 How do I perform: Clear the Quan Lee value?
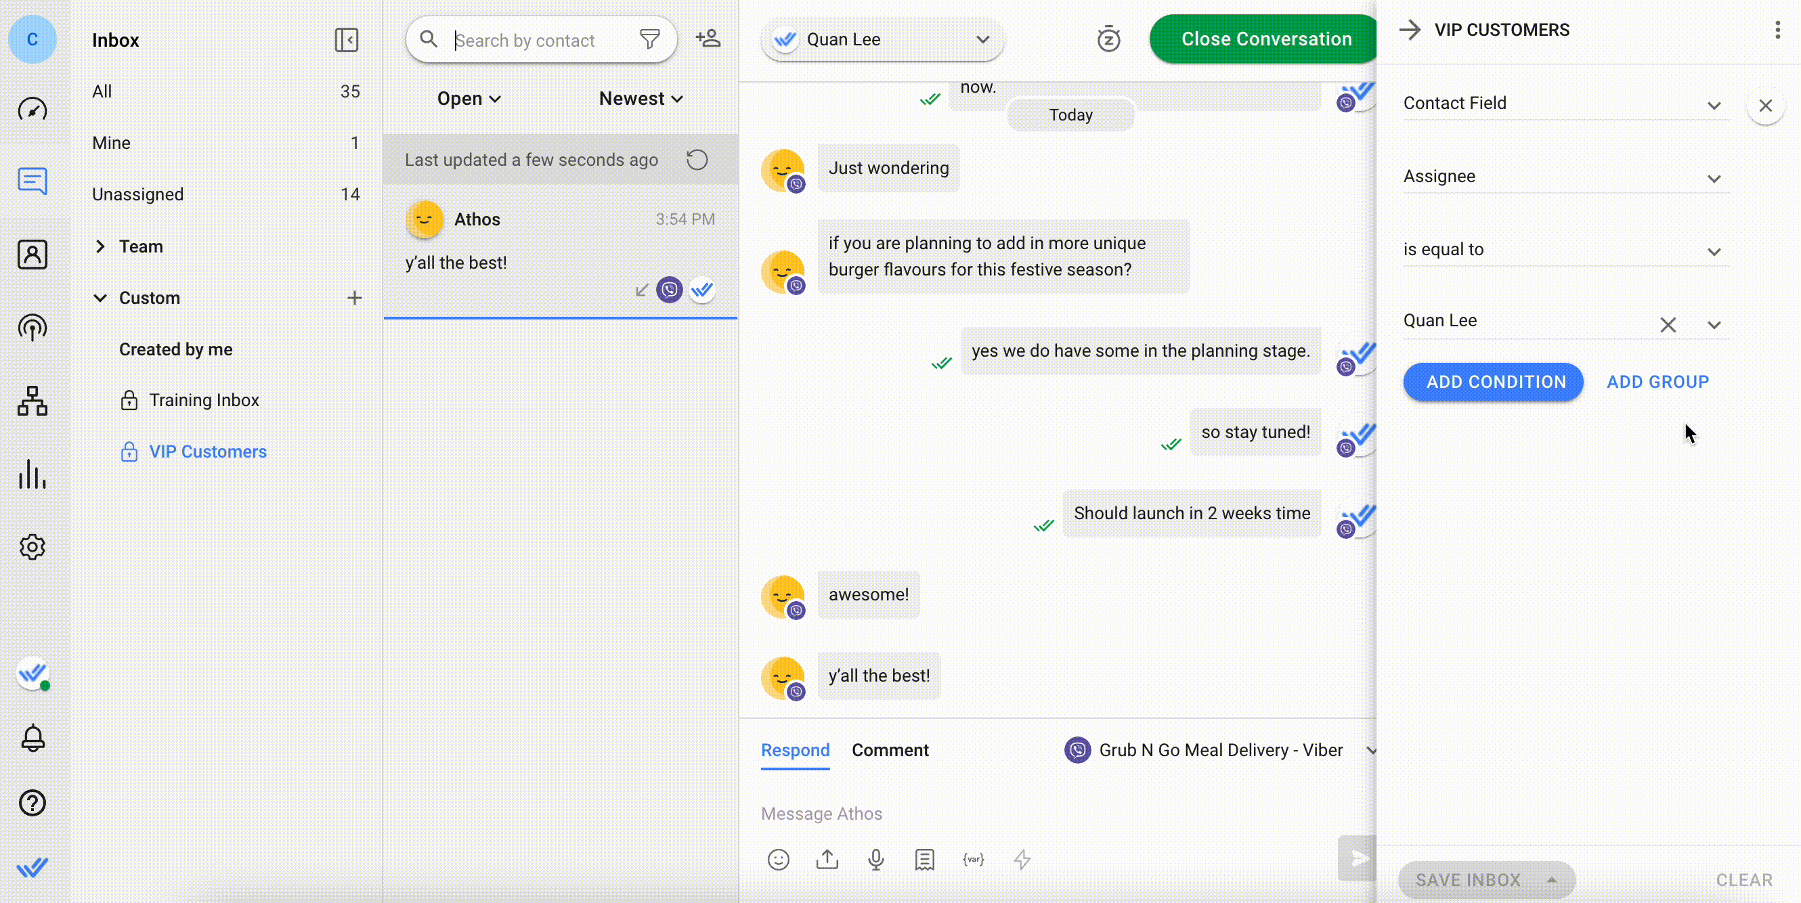pos(1668,324)
